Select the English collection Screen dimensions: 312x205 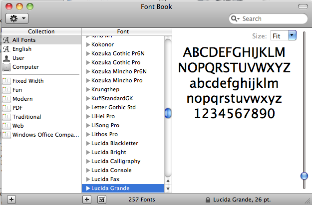(41, 49)
